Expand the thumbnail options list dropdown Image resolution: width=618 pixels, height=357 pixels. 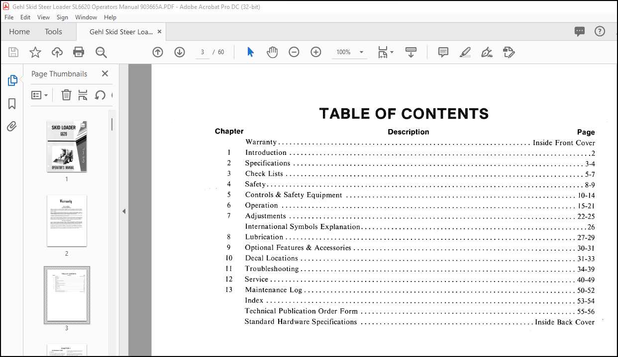pyautogui.click(x=40, y=95)
